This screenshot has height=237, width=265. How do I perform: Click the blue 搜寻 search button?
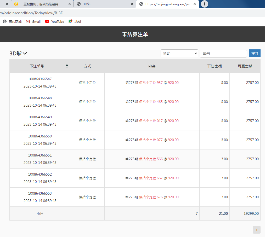pyautogui.click(x=255, y=54)
